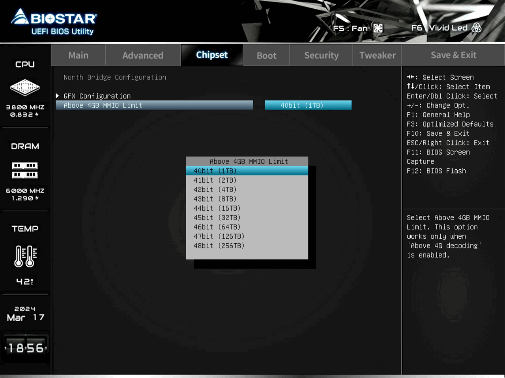Click the F5 Fan icon
The width and height of the screenshot is (505, 378).
click(x=378, y=28)
